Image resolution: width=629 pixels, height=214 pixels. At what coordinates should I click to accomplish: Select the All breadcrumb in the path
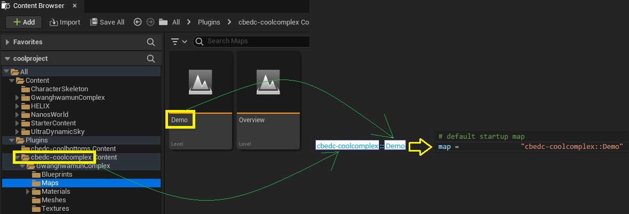click(x=176, y=22)
